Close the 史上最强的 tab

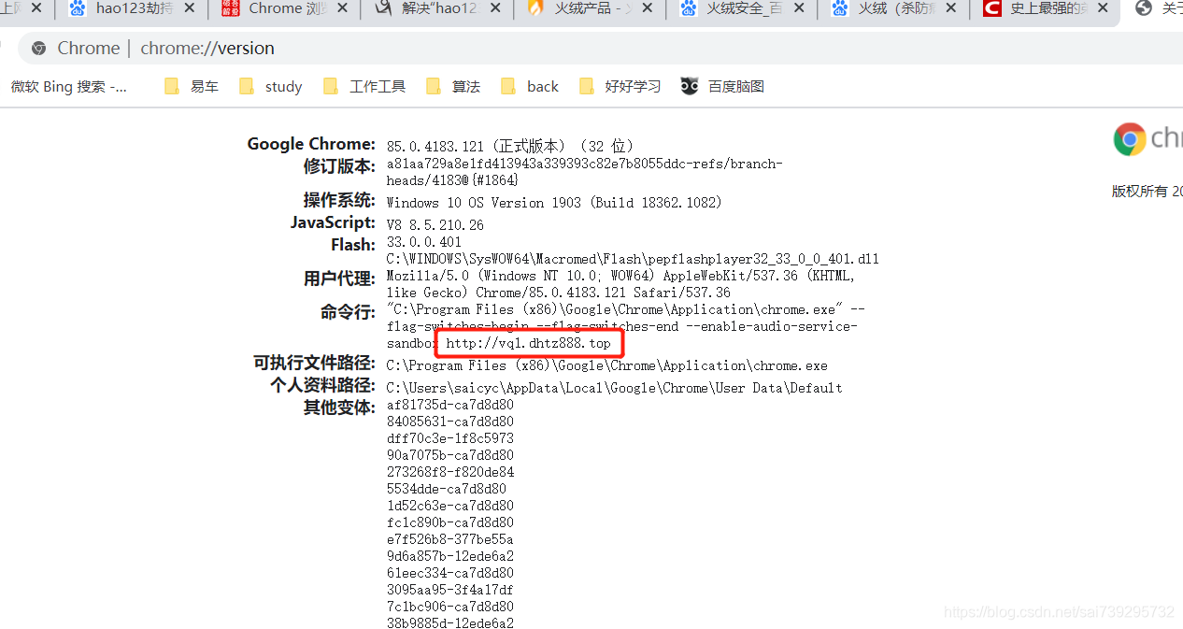click(1104, 8)
